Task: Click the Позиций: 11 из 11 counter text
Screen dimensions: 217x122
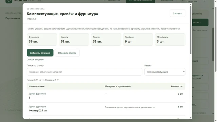Action: (43, 80)
